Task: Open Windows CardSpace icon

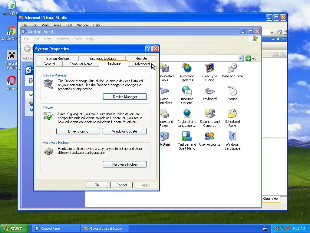Action: pyautogui.click(x=232, y=141)
